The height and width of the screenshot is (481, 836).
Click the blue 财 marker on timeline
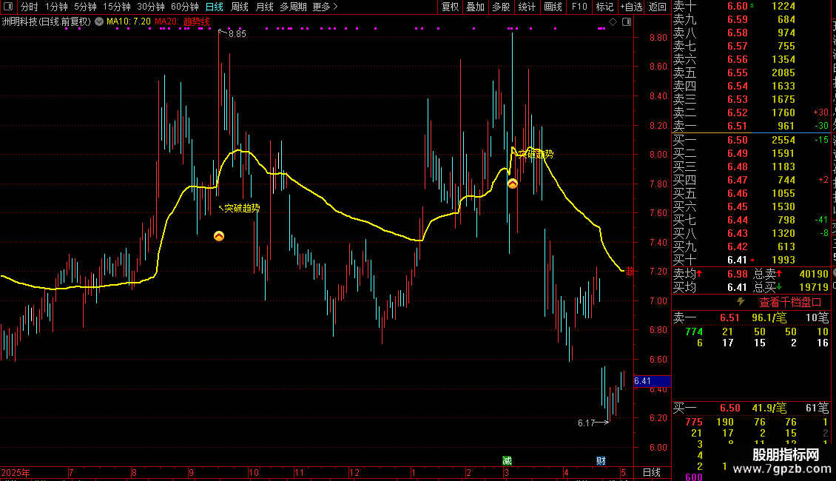(601, 461)
